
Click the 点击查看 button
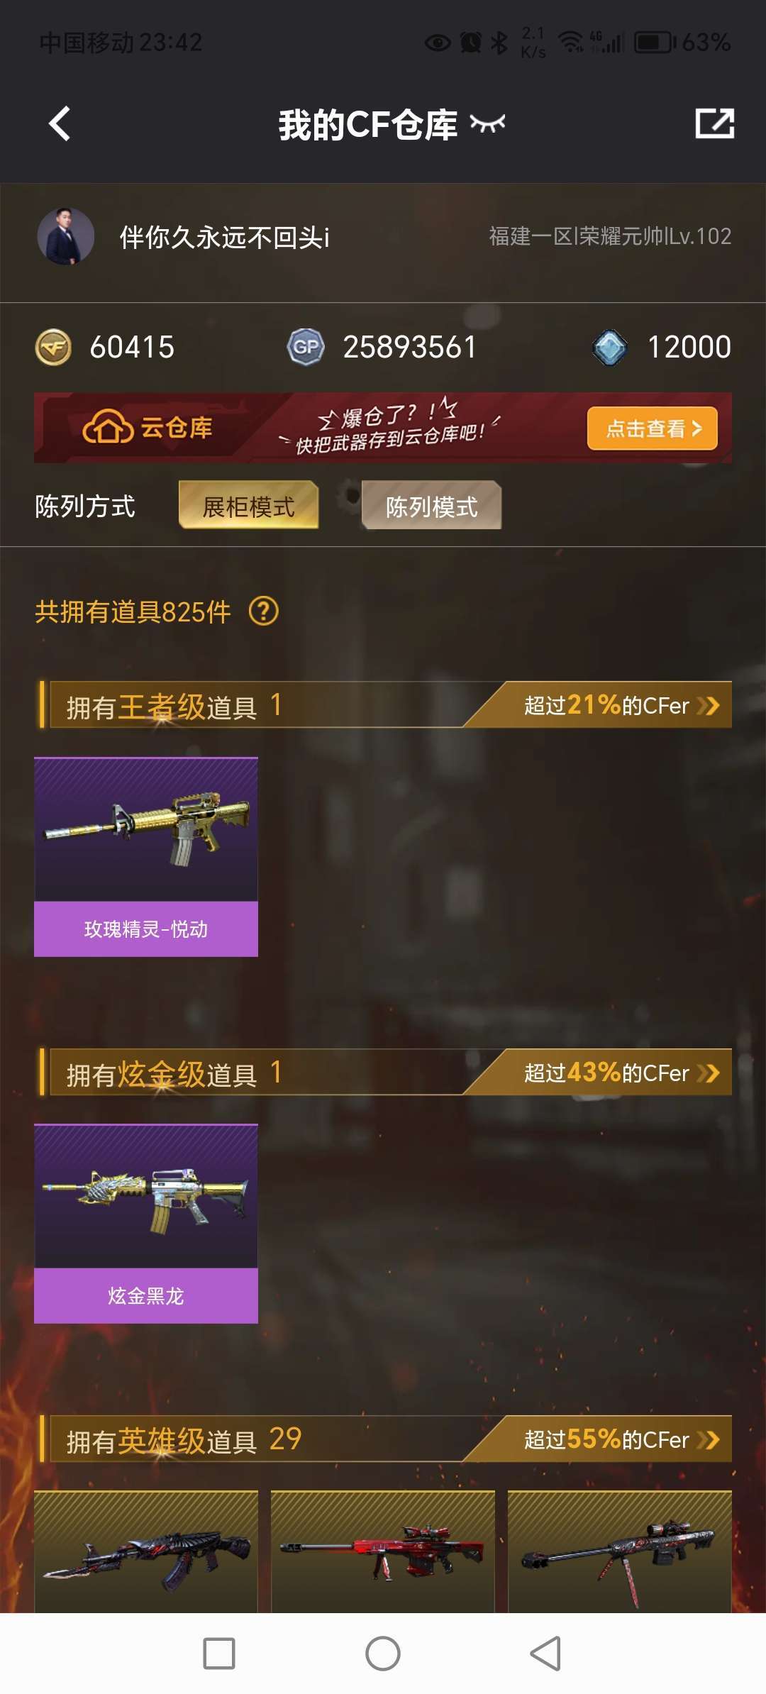[x=653, y=428]
